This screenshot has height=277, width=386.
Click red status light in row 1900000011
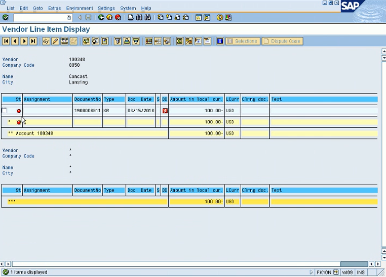coord(19,111)
